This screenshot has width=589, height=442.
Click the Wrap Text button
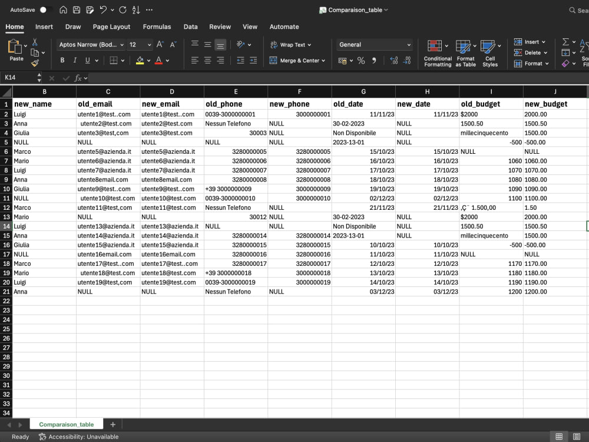[x=287, y=45]
